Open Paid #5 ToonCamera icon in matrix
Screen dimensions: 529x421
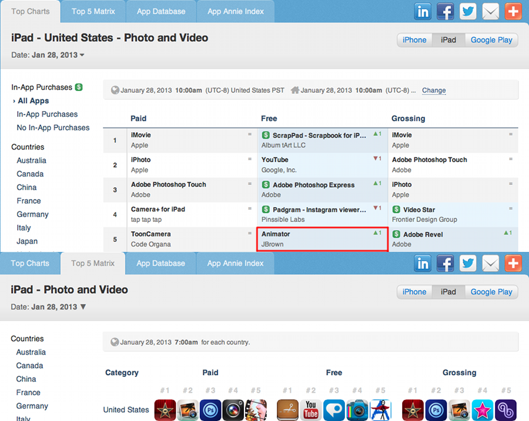pyautogui.click(x=256, y=410)
